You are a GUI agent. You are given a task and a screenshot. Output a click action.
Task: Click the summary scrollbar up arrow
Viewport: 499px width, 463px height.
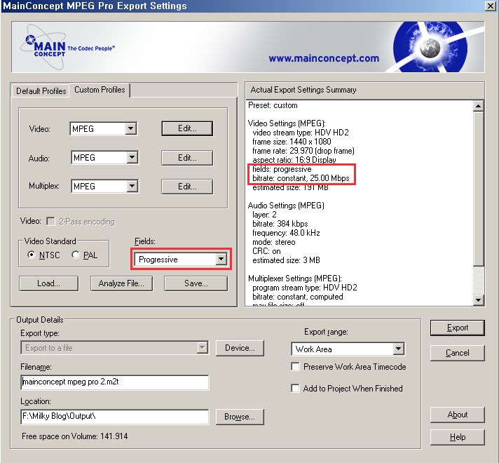(478, 106)
